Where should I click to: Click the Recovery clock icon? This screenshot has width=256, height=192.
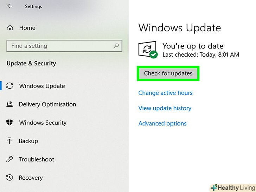click(x=9, y=178)
